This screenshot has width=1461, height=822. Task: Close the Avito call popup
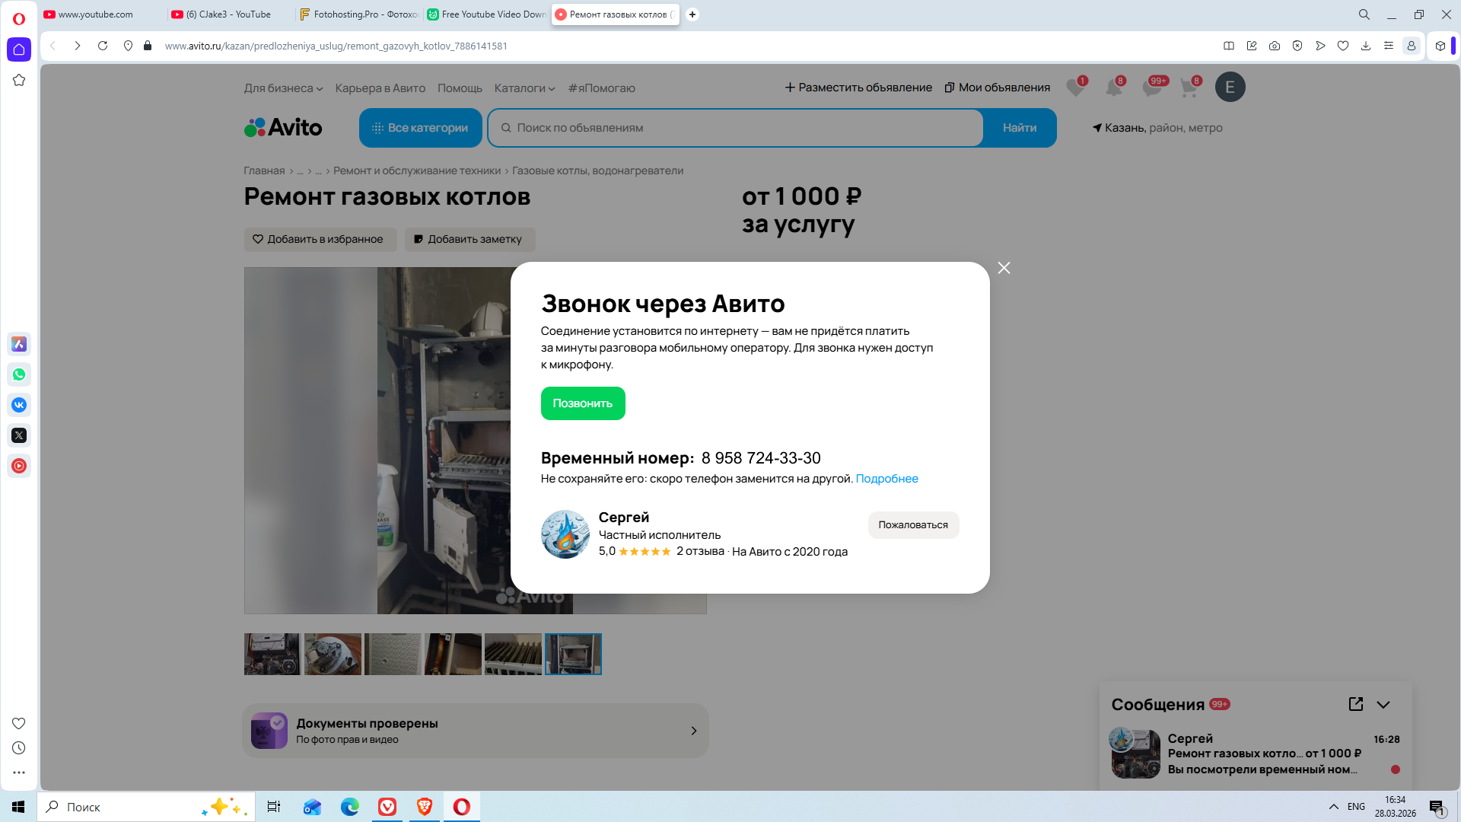(1004, 268)
